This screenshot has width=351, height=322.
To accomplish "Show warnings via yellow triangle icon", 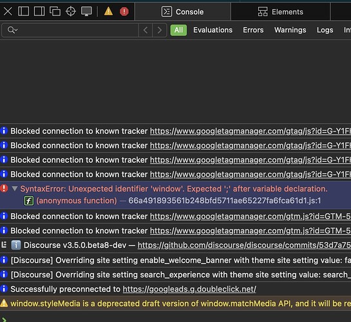I will pyautogui.click(x=108, y=11).
